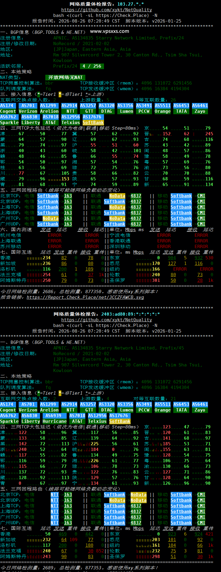This screenshot has width=221, height=572.
Task: Click the 深圳移动 speed test row label
Action: tap(120, 247)
